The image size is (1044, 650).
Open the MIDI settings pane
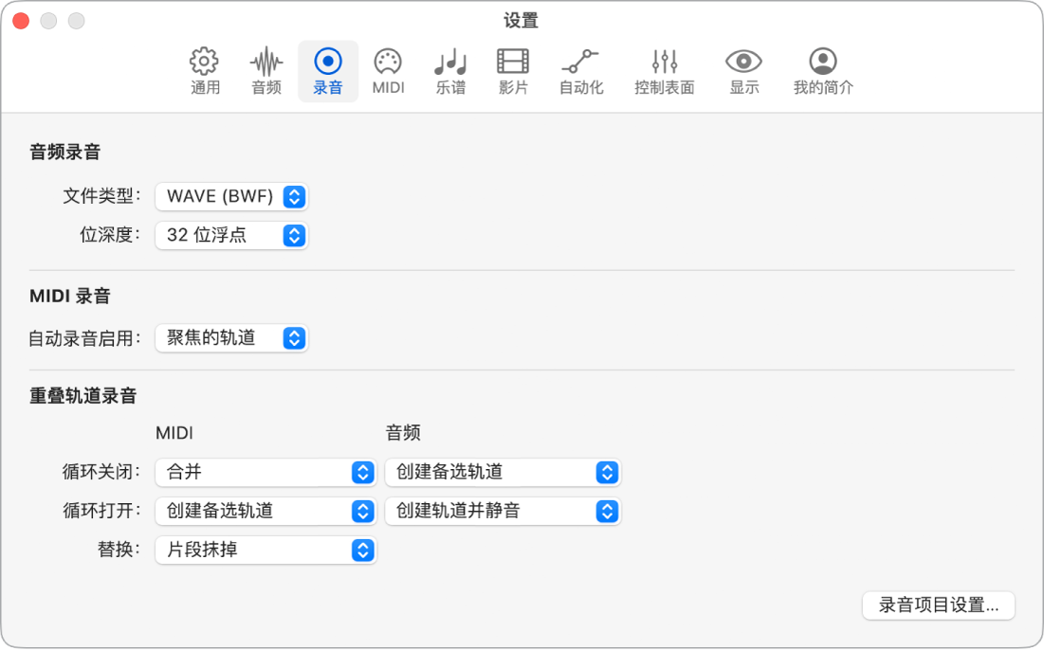click(388, 70)
